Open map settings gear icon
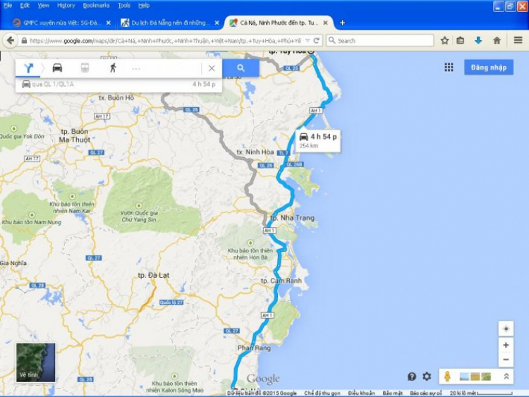 (427, 377)
